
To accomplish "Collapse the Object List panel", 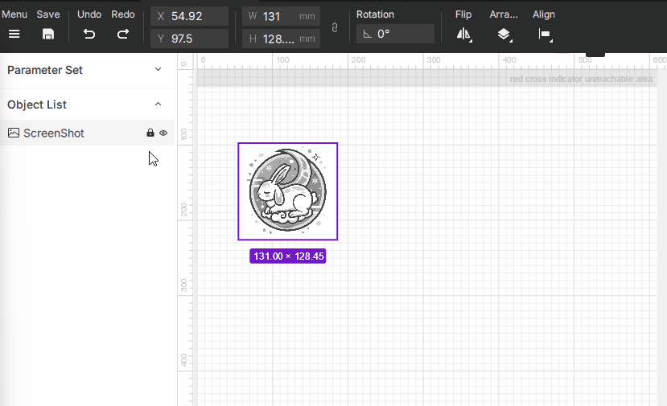I will click(158, 105).
